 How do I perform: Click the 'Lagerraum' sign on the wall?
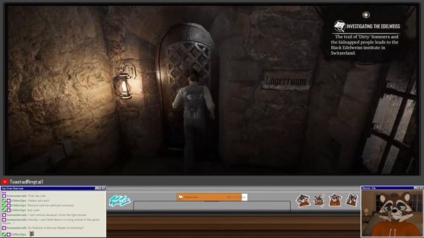tap(286, 81)
